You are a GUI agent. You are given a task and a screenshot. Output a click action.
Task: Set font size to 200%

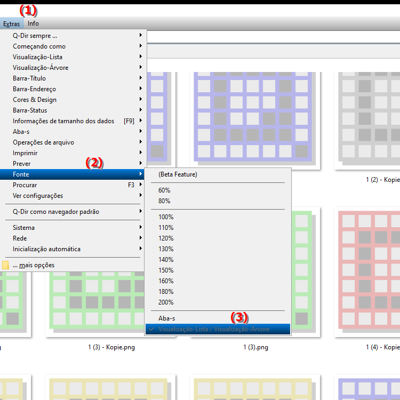pos(218,302)
